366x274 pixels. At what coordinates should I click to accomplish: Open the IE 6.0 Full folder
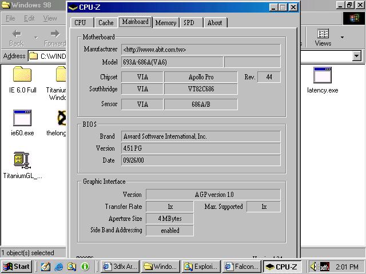pyautogui.click(x=22, y=75)
